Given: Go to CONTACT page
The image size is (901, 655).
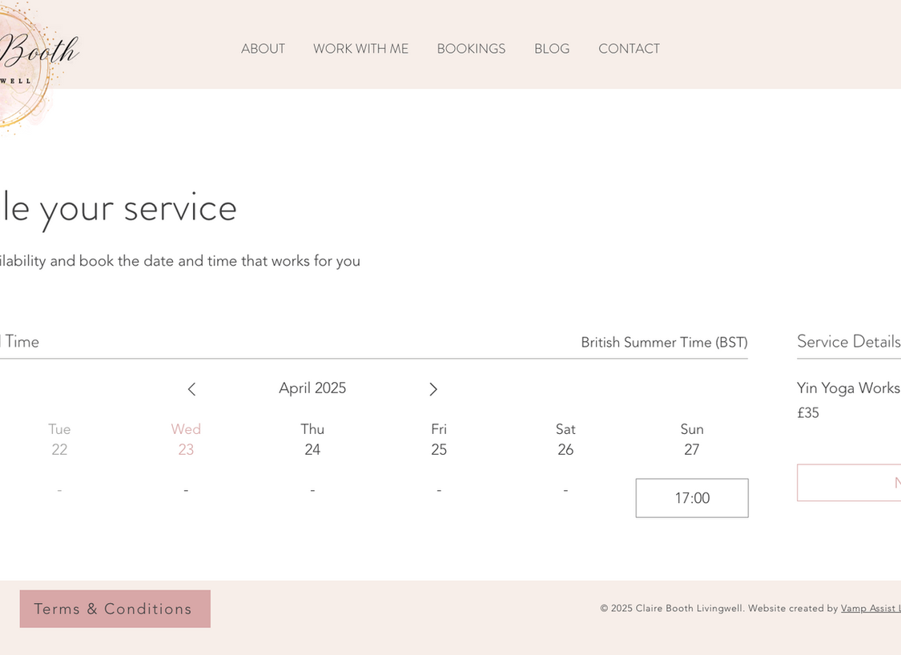Looking at the screenshot, I should coord(629,49).
